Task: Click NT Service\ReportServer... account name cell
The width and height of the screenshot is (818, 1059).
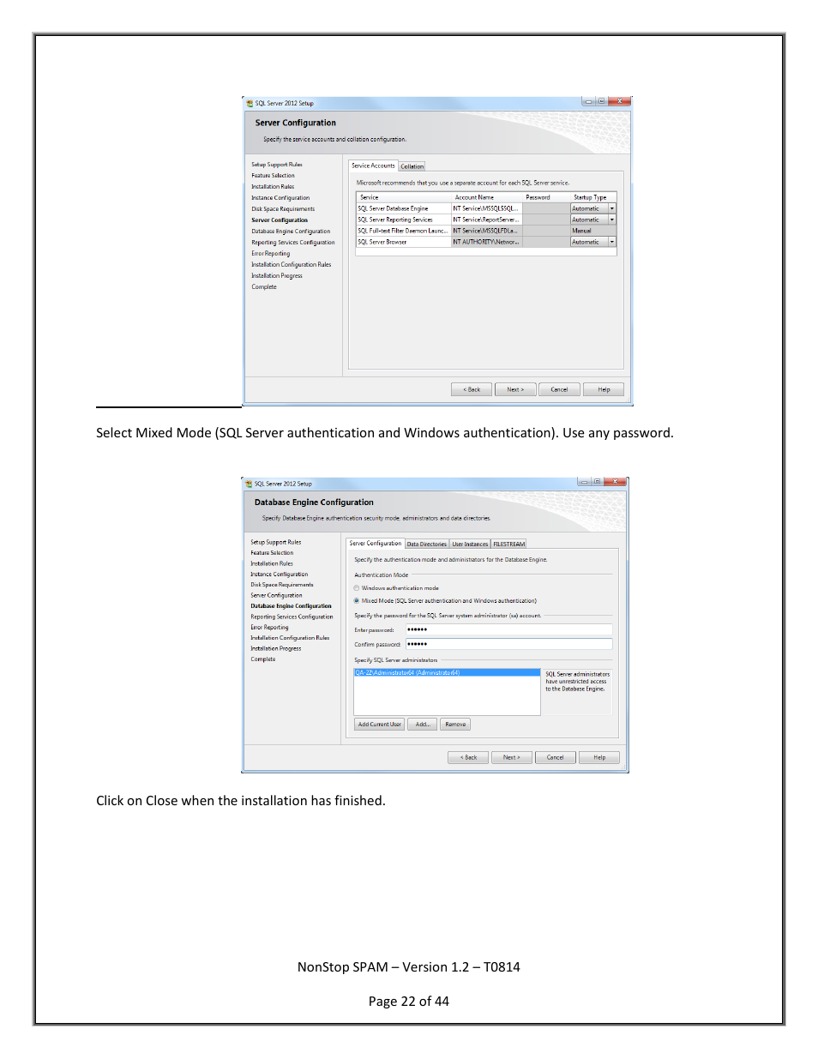Action: tap(486, 220)
